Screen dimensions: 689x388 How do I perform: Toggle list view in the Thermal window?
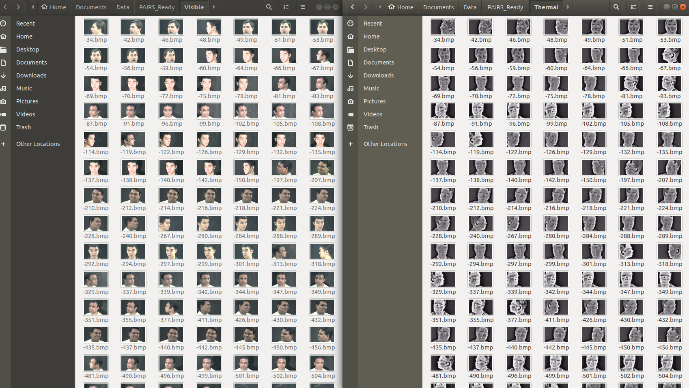point(633,7)
